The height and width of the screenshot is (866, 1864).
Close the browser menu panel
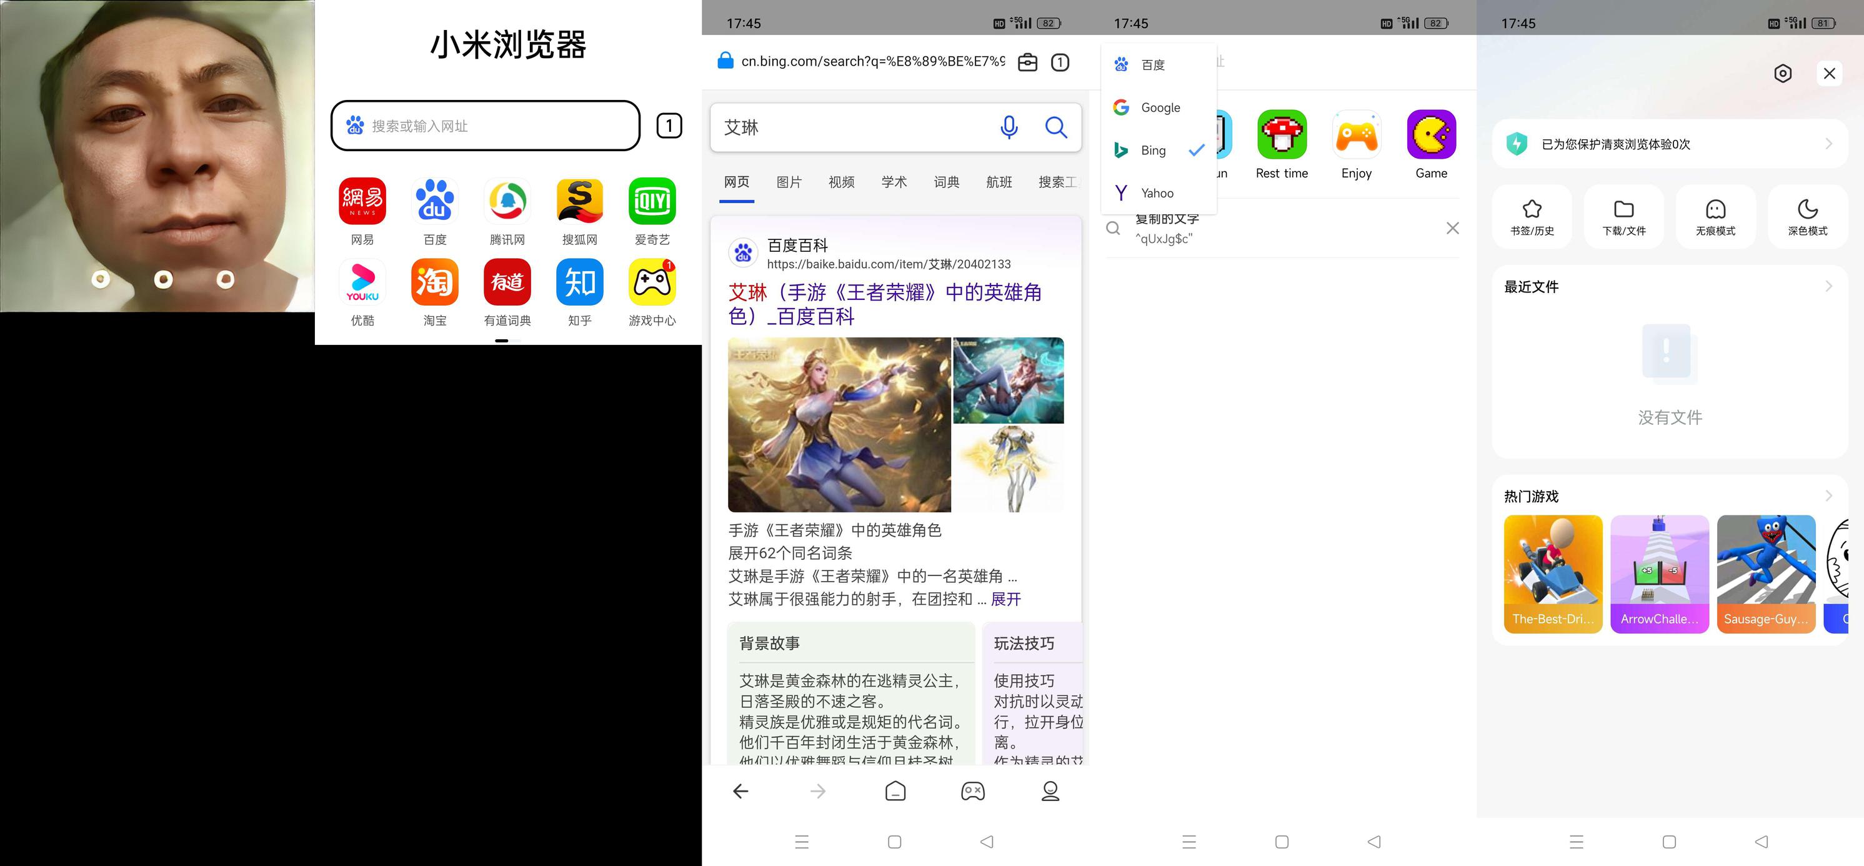click(x=1829, y=73)
